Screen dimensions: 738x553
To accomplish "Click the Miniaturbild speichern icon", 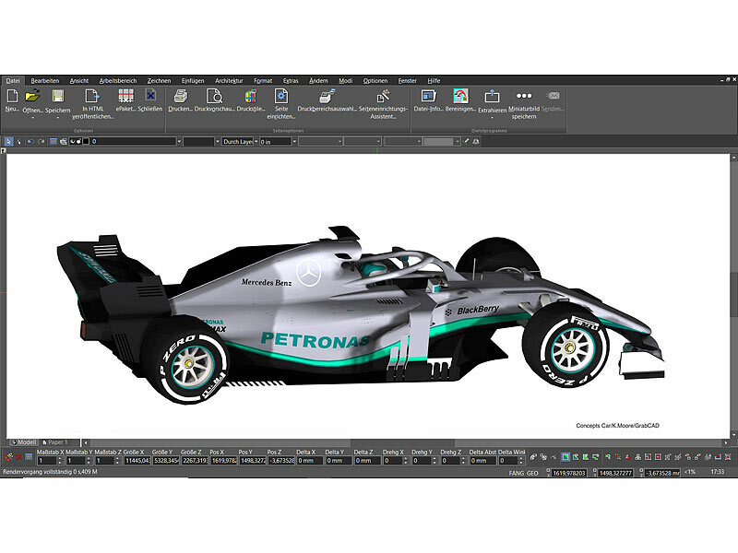I will pos(524,96).
